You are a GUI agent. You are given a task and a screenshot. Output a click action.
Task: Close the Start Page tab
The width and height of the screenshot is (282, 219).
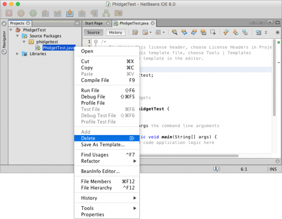click(108, 23)
